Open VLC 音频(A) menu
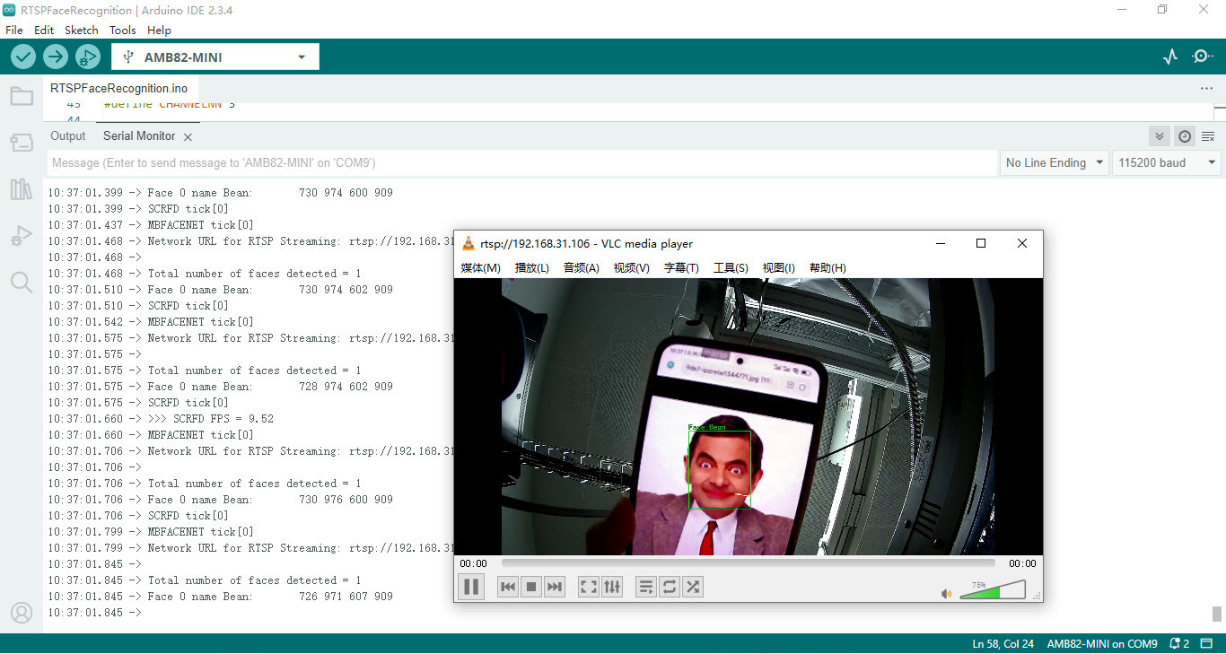 582,267
